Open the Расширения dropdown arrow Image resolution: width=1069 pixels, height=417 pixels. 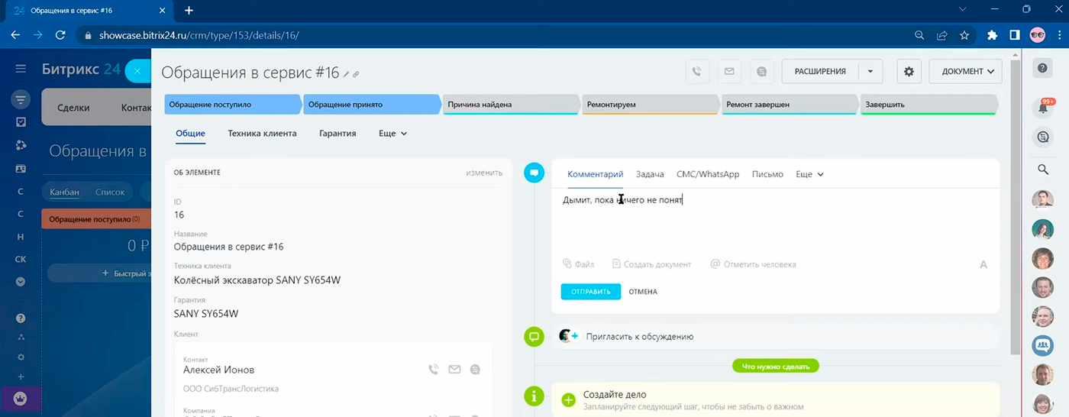[x=870, y=71]
